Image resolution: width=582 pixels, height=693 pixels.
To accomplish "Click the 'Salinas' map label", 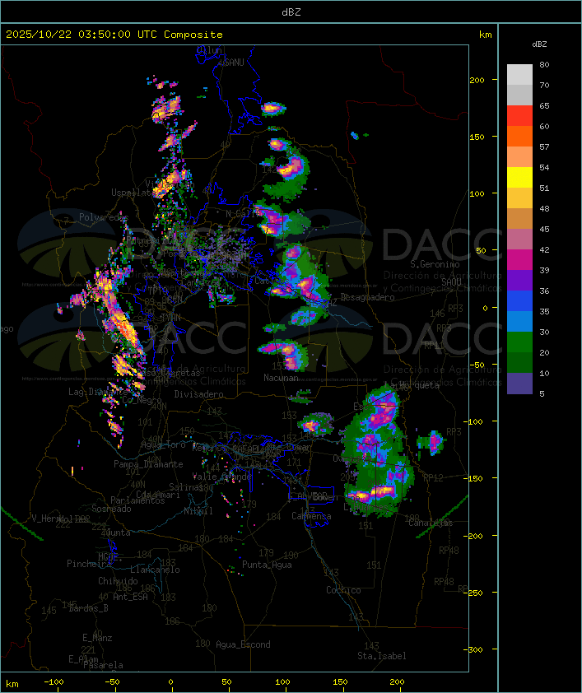I will tap(186, 487).
